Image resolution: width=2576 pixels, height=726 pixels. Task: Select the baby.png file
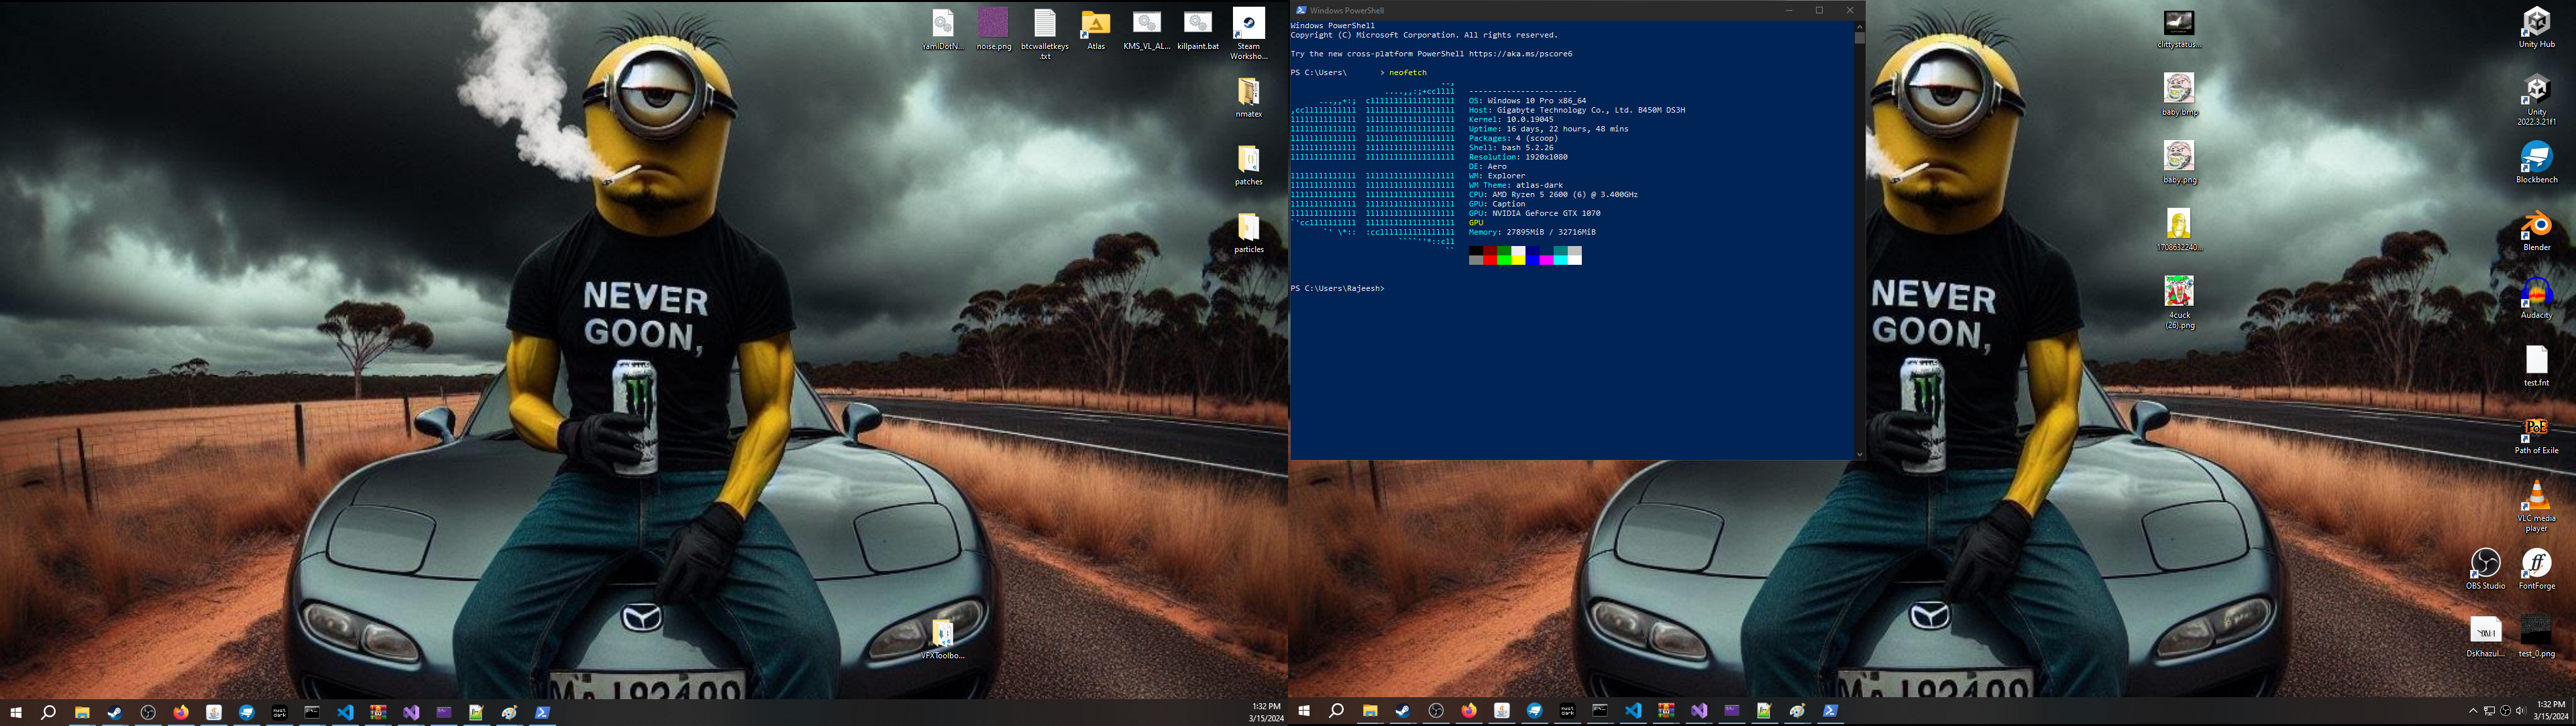2179,163
